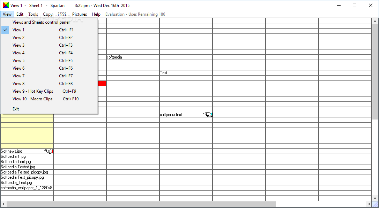
Task: Click the horizontal scrollbar left arrow
Action: tap(3, 204)
